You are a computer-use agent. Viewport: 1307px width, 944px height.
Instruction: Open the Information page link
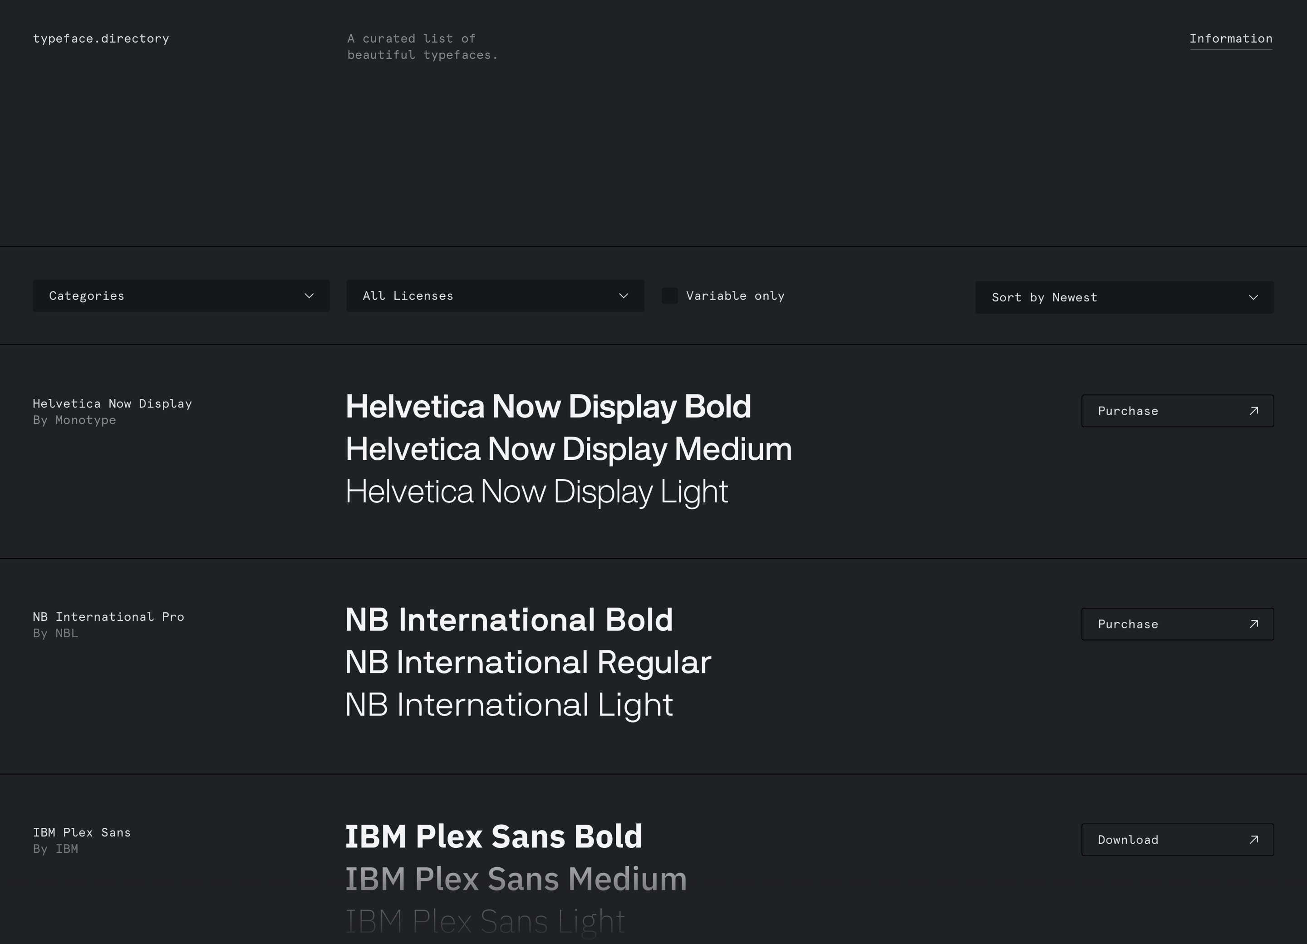tap(1230, 39)
